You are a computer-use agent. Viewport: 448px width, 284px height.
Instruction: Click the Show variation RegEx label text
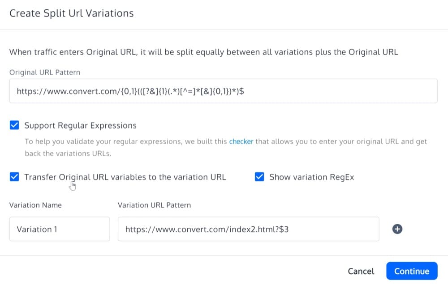coord(312,177)
